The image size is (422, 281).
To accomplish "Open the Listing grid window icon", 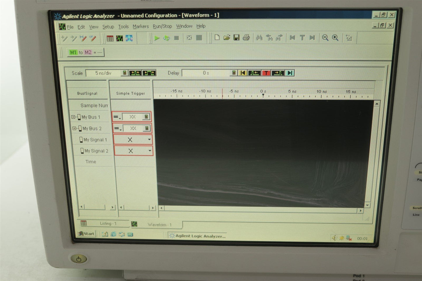I will (110, 38).
